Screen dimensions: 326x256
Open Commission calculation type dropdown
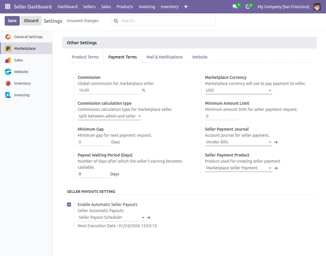[x=109, y=116]
